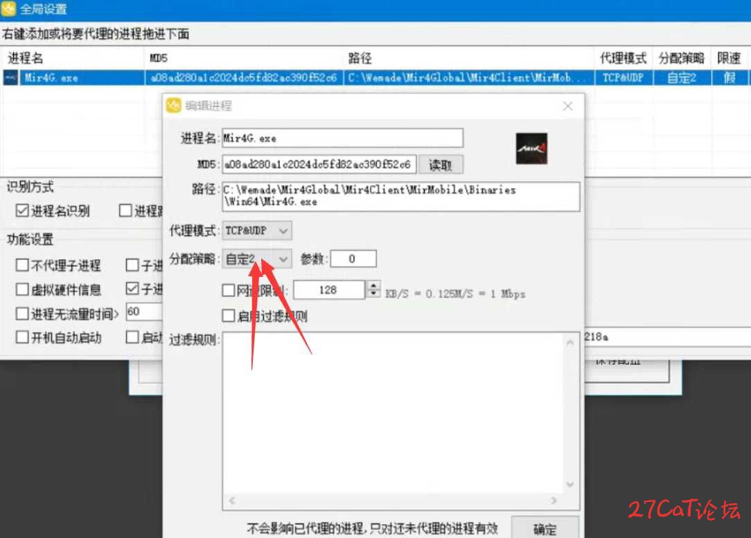Sort by the 分配策略 column header
This screenshot has height=538, width=751.
click(x=682, y=58)
